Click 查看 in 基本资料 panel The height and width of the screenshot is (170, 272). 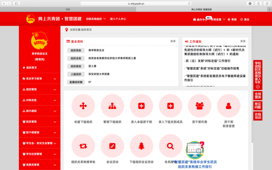click(x=173, y=41)
